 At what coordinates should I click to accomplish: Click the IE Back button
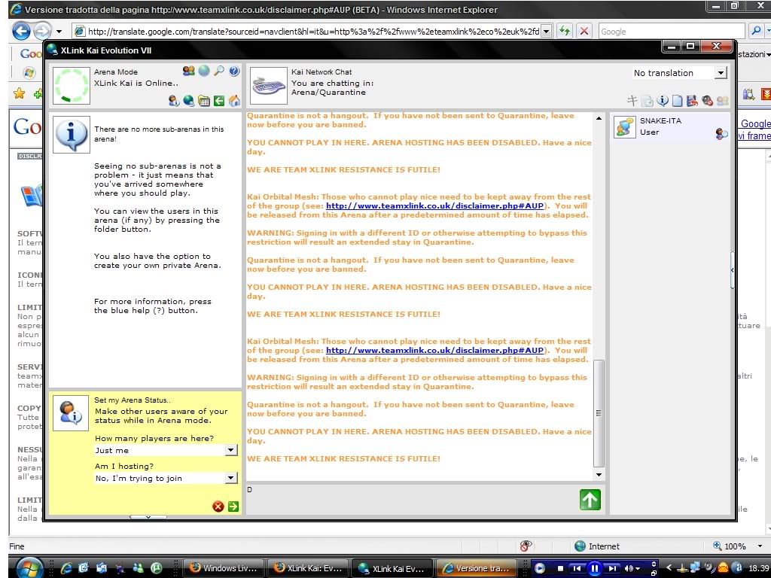[21, 31]
